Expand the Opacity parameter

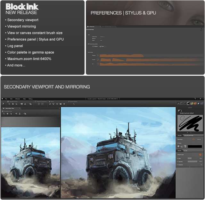coord(177,162)
